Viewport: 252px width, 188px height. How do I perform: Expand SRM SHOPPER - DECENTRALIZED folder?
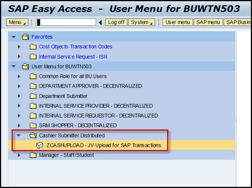19,125
